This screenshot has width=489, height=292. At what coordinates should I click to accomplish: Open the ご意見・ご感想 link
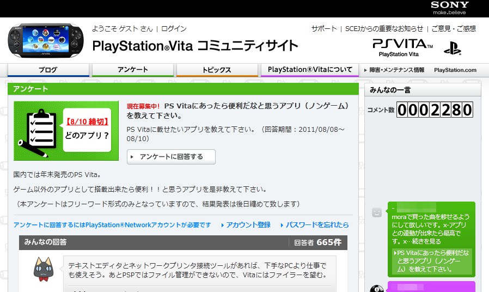(x=454, y=29)
